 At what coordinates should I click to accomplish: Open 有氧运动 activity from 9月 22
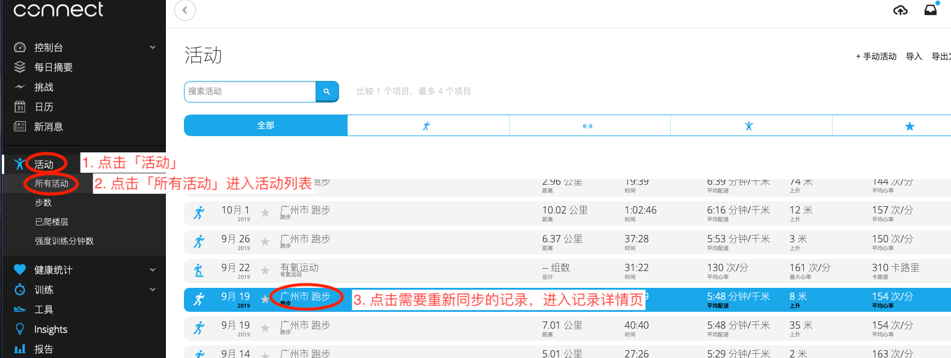click(x=299, y=268)
